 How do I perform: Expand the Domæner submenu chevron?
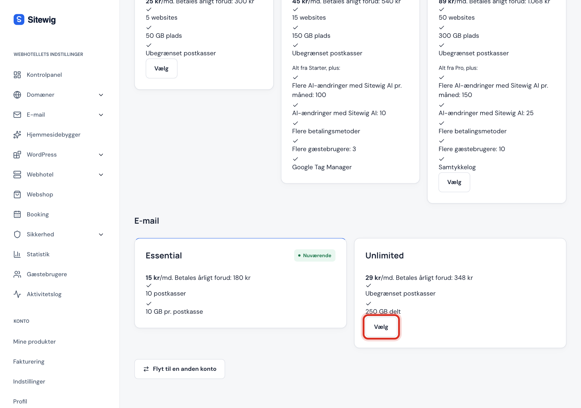[101, 95]
